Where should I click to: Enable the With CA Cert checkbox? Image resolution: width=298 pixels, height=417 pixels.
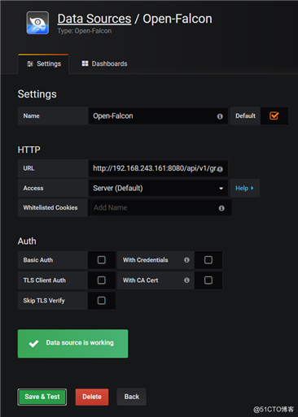[x=208, y=280]
